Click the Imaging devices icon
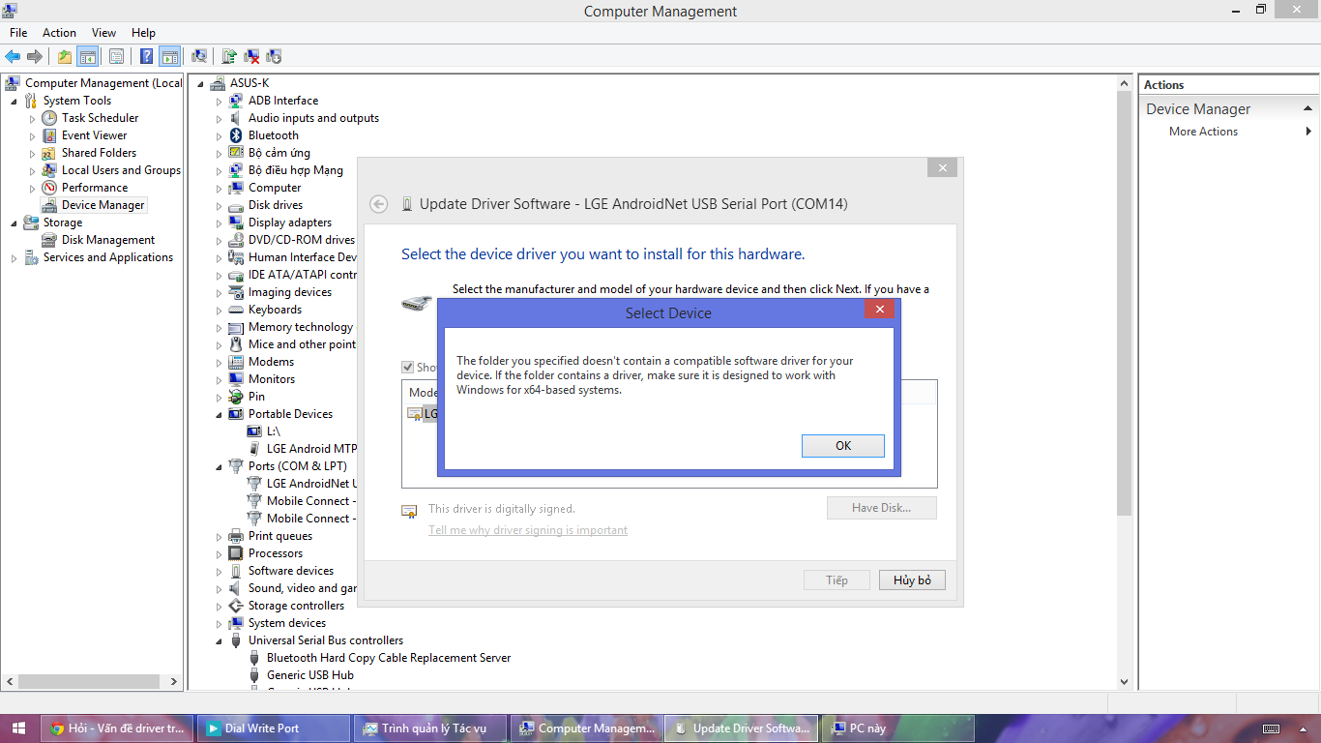 235,292
